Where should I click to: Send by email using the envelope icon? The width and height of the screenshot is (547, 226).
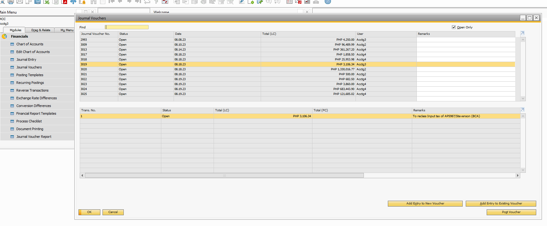coord(20,2)
